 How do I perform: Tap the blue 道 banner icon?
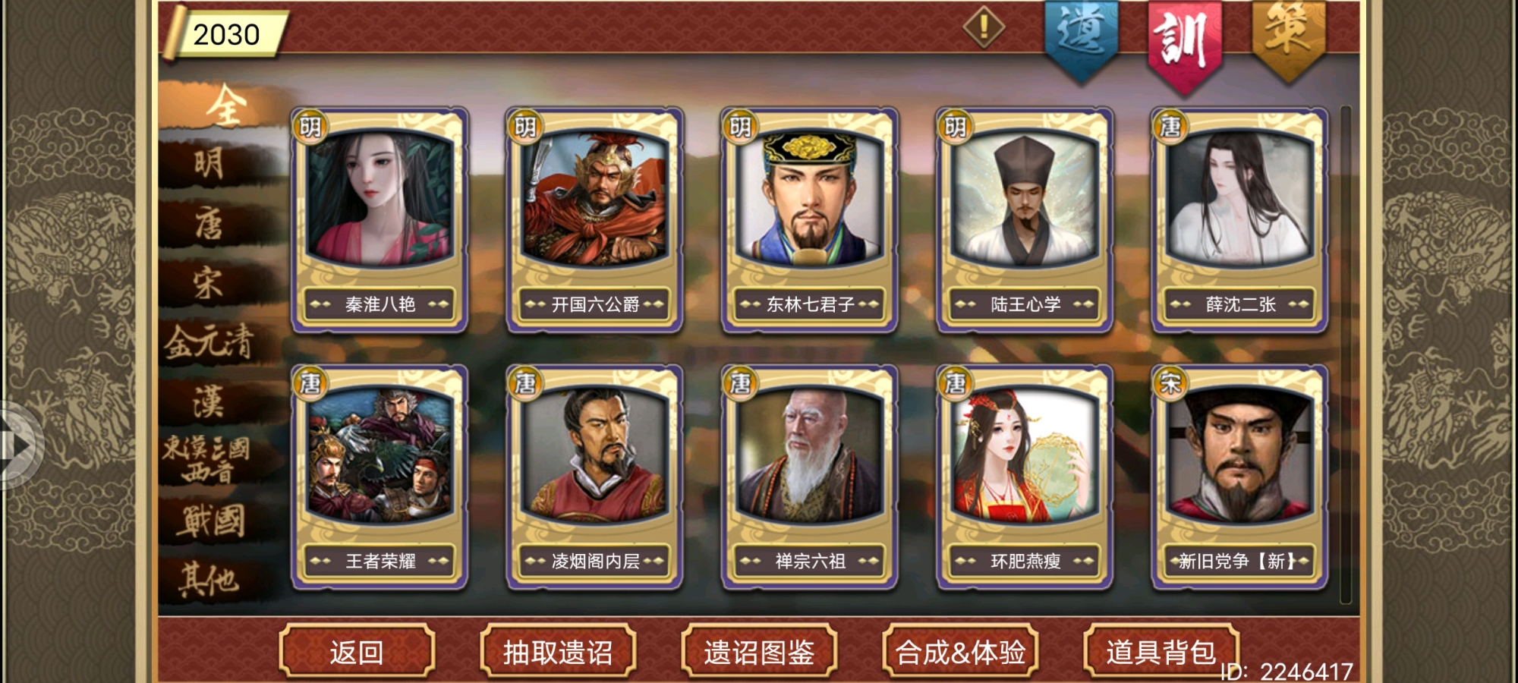[1081, 39]
